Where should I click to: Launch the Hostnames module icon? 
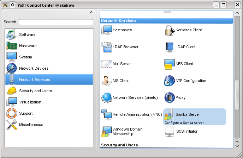[107, 30]
